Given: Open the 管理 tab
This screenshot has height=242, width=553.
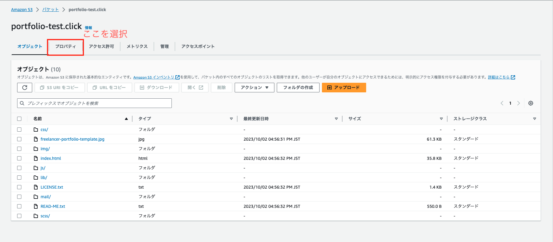Looking at the screenshot, I should tap(165, 46).
